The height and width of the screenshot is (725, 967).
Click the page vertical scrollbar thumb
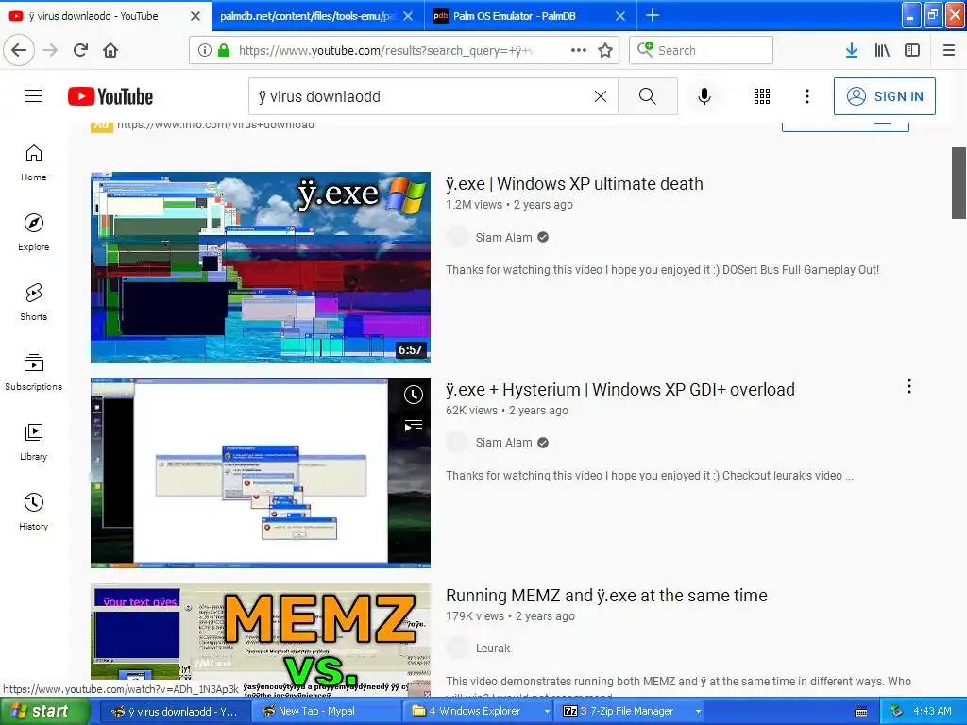(x=959, y=183)
